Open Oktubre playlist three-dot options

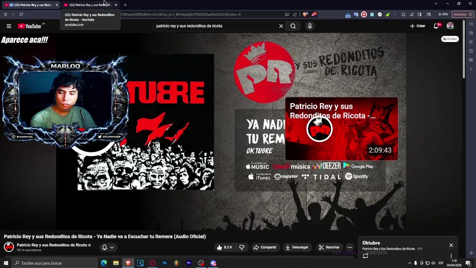pyautogui.click(x=451, y=256)
